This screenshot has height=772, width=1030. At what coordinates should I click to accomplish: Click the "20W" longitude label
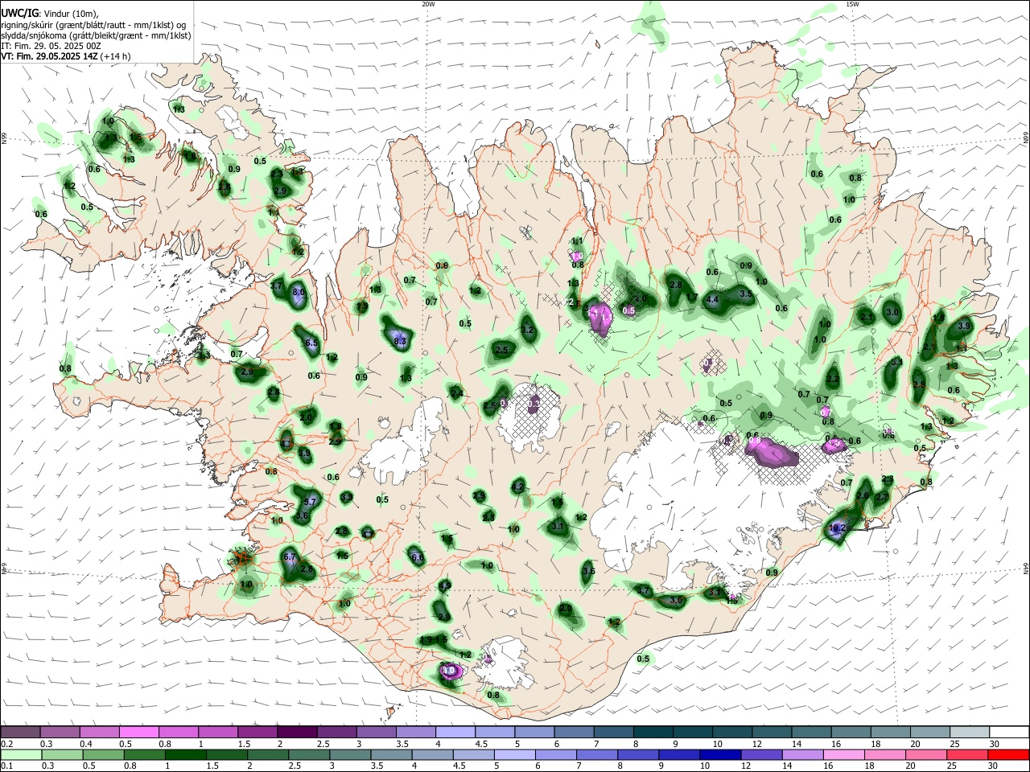[x=428, y=4]
